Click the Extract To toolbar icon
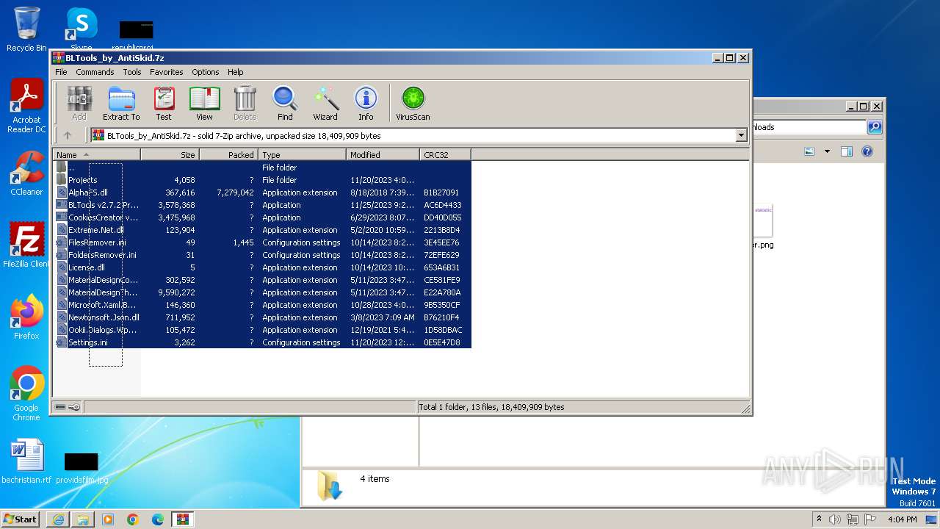Screen dimensions: 940x529 click(x=121, y=103)
